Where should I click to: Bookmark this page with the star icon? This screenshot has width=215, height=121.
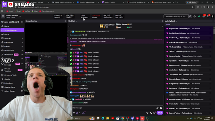[192, 7]
